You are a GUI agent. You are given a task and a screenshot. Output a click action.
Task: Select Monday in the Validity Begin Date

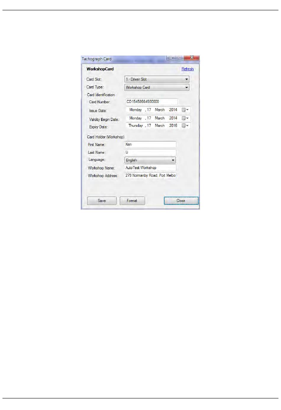(x=135, y=118)
